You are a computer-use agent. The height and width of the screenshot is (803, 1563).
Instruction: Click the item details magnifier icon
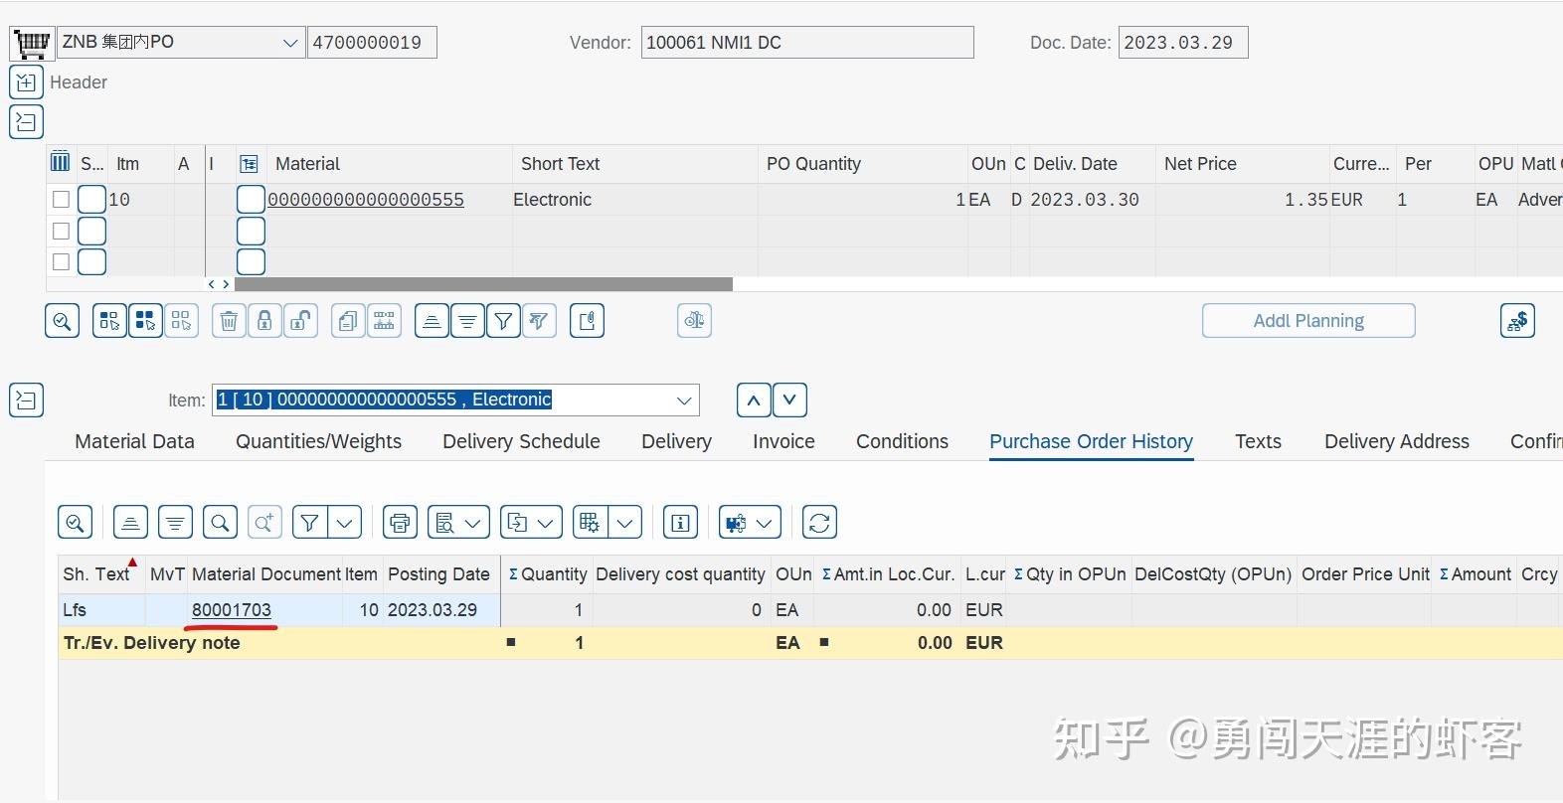click(63, 321)
